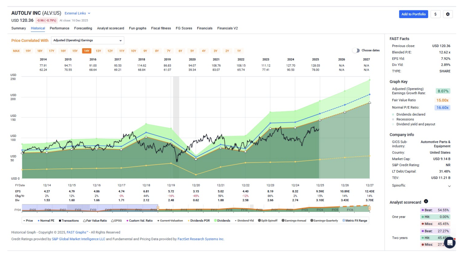The width and height of the screenshot is (463, 255).
Task: Select the 14Y highlighted range button
Action: pos(86,51)
